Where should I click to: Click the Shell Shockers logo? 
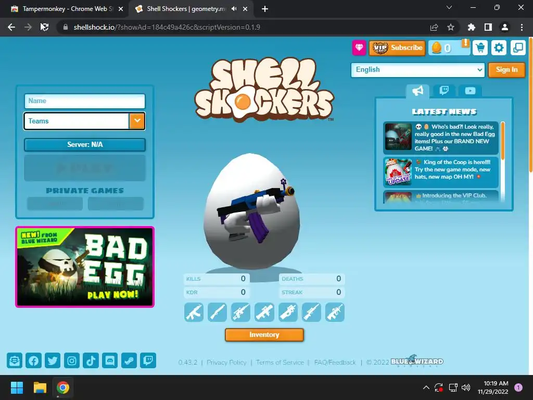[264, 89]
